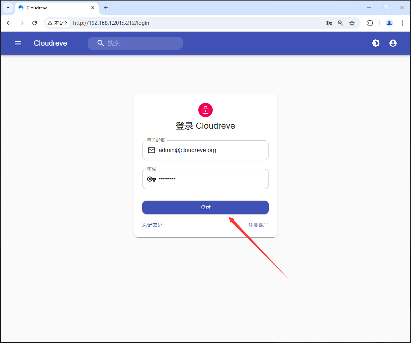Click the key icon in the password field
411x343 pixels.
click(151, 179)
